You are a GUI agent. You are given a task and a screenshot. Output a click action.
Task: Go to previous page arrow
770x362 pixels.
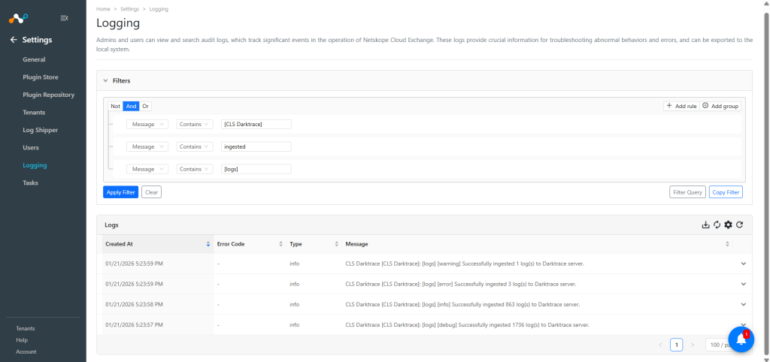point(660,345)
